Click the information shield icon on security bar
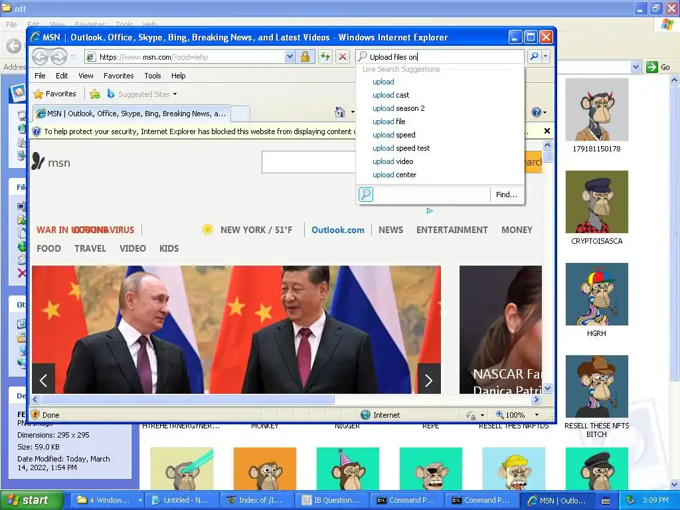680x510 pixels. (x=37, y=131)
